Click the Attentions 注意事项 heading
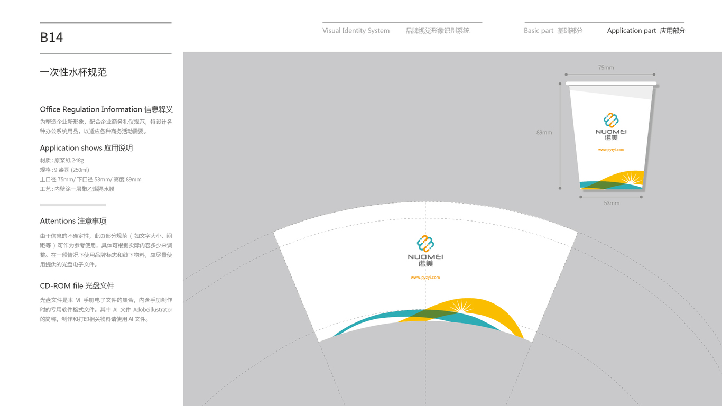The height and width of the screenshot is (406, 722). tap(73, 221)
